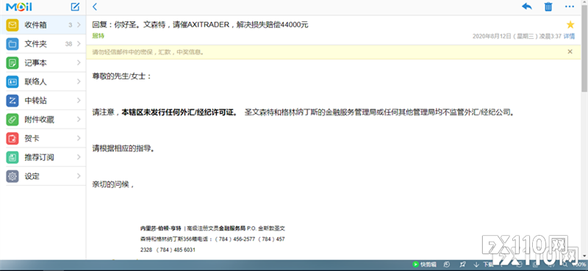Open 贺卡 greeting cards
The width and height of the screenshot is (588, 271).
[x=43, y=138]
